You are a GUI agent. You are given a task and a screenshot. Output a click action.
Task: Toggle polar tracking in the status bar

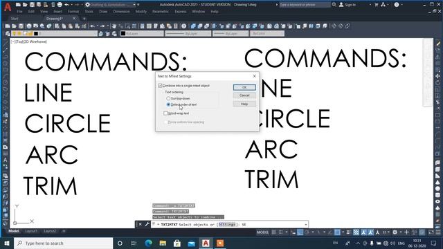coord(307,232)
